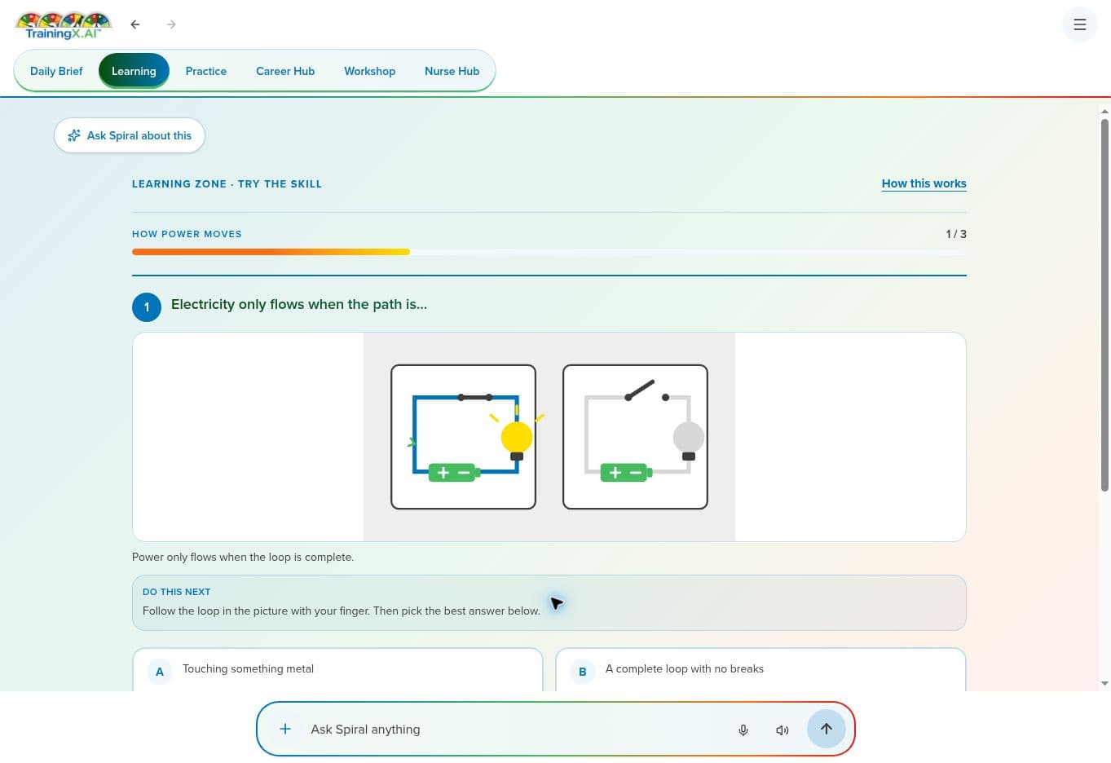
Task: Open the Nurse Hub tab
Action: [452, 71]
